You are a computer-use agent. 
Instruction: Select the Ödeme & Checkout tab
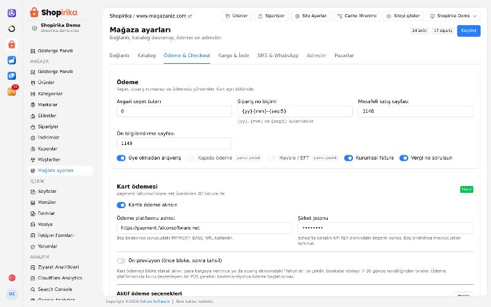click(x=187, y=55)
